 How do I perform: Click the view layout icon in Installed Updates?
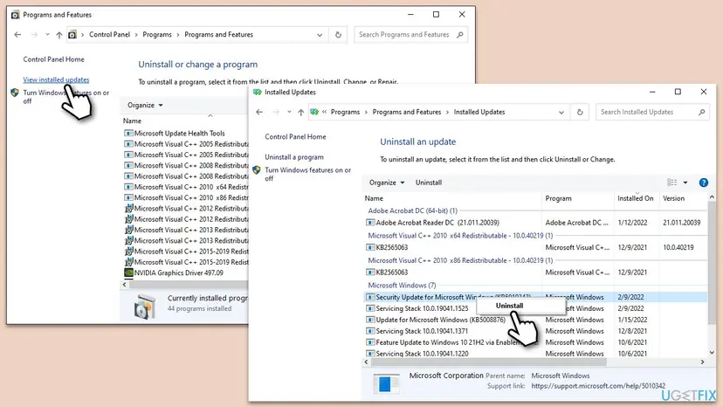(671, 183)
